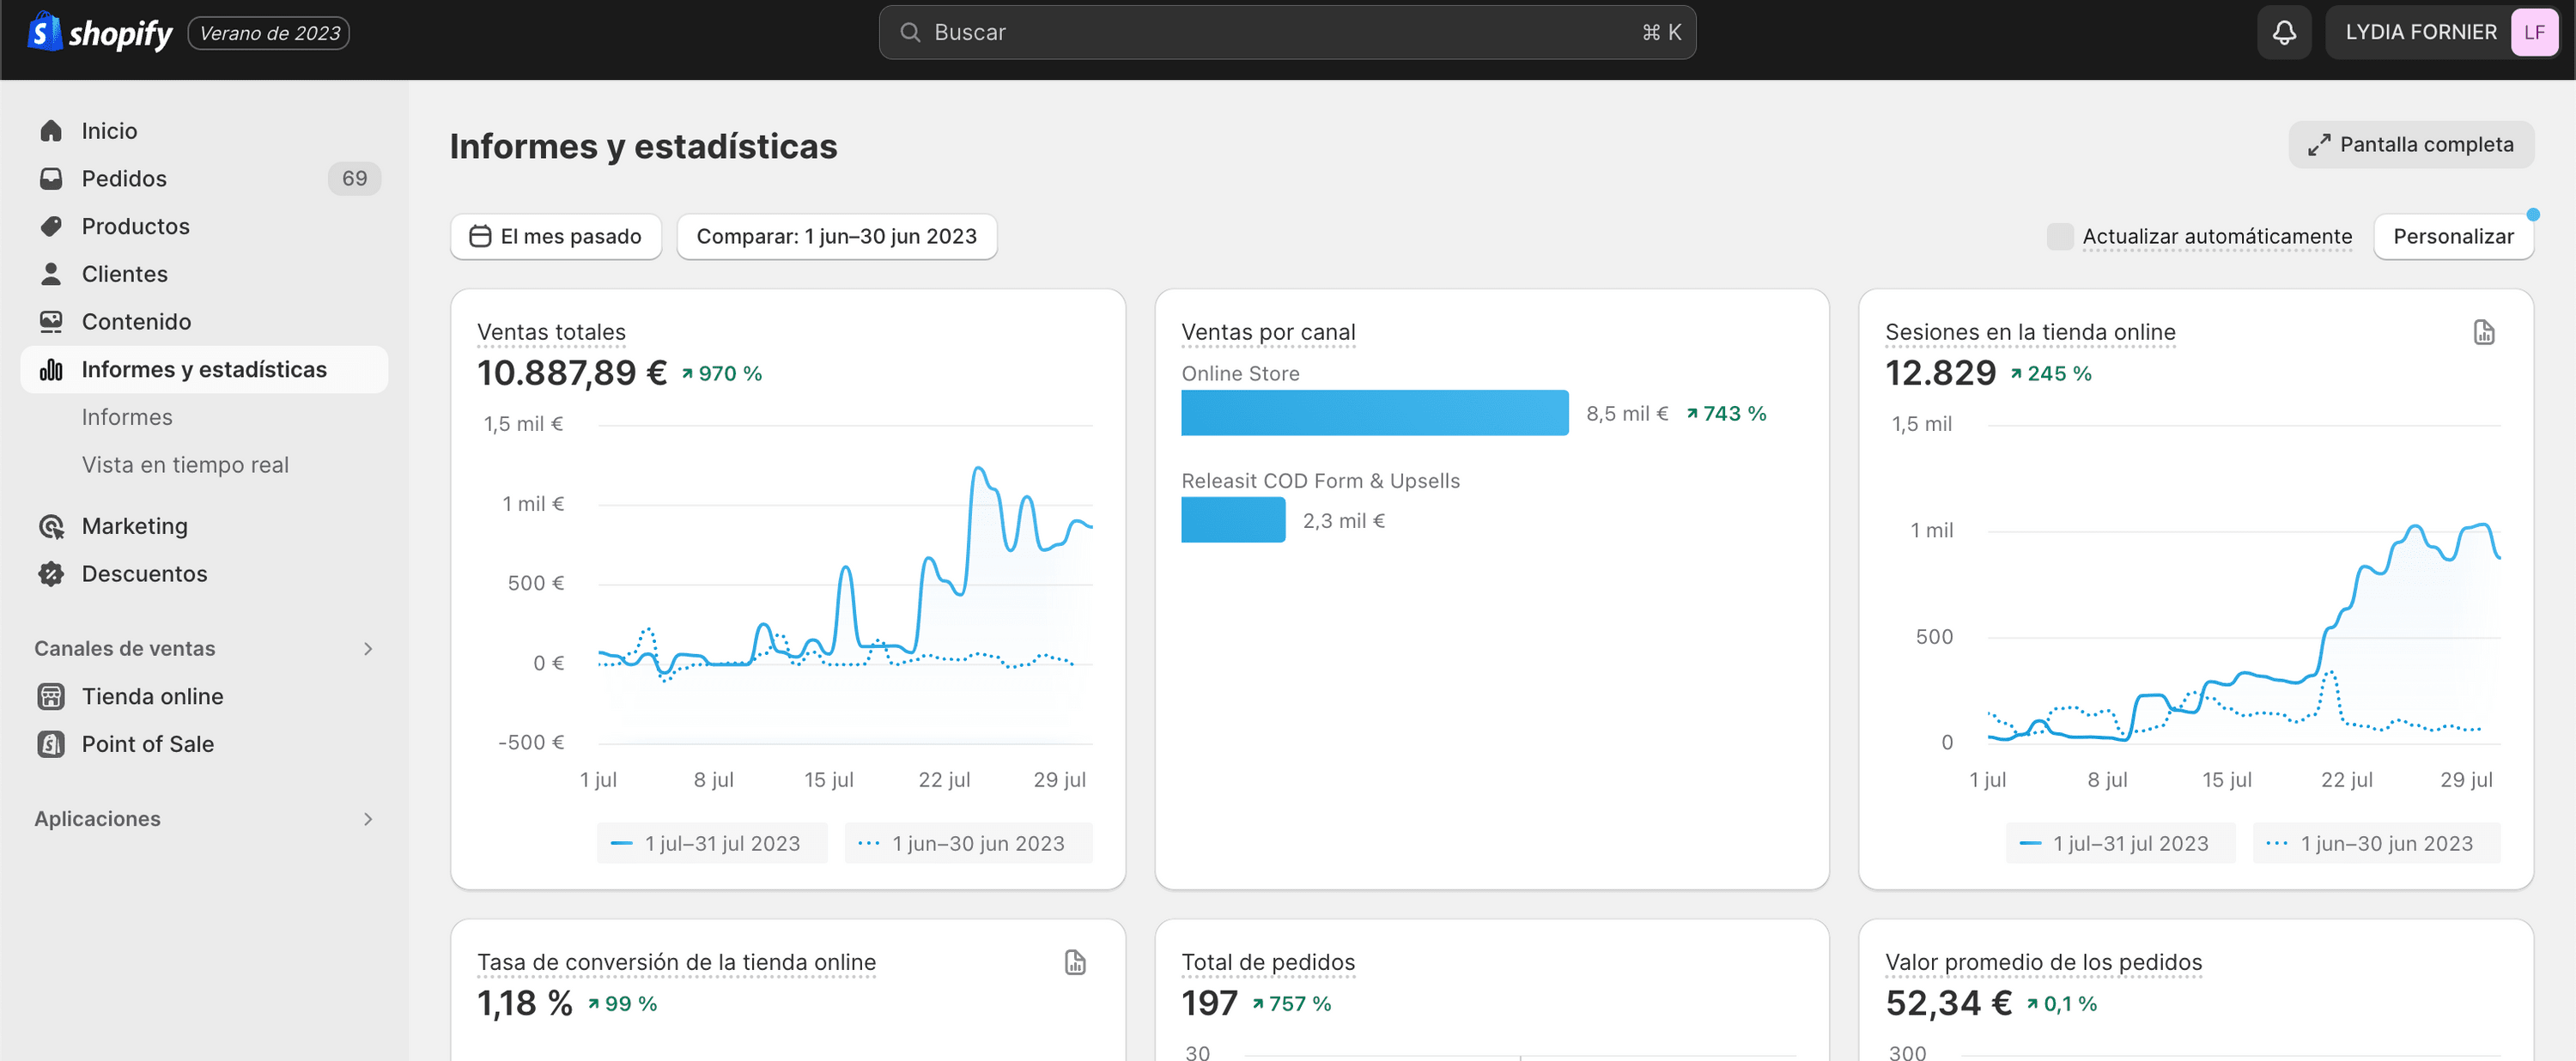Open Sesiones en la tienda online title
The image size is (2576, 1061).
[x=2030, y=332]
